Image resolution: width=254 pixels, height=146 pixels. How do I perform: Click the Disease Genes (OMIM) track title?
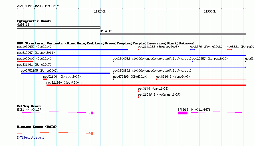37,127
